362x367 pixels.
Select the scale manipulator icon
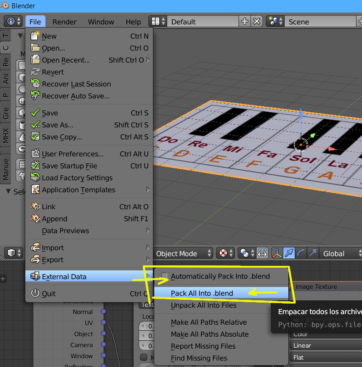tap(313, 253)
